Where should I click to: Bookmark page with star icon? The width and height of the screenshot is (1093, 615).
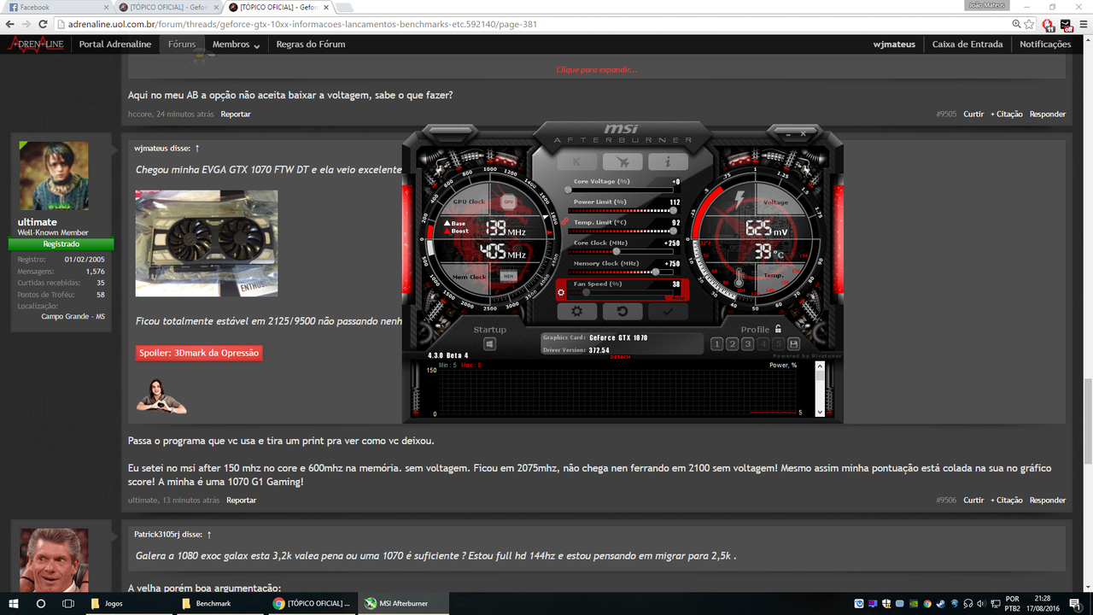click(x=1030, y=24)
